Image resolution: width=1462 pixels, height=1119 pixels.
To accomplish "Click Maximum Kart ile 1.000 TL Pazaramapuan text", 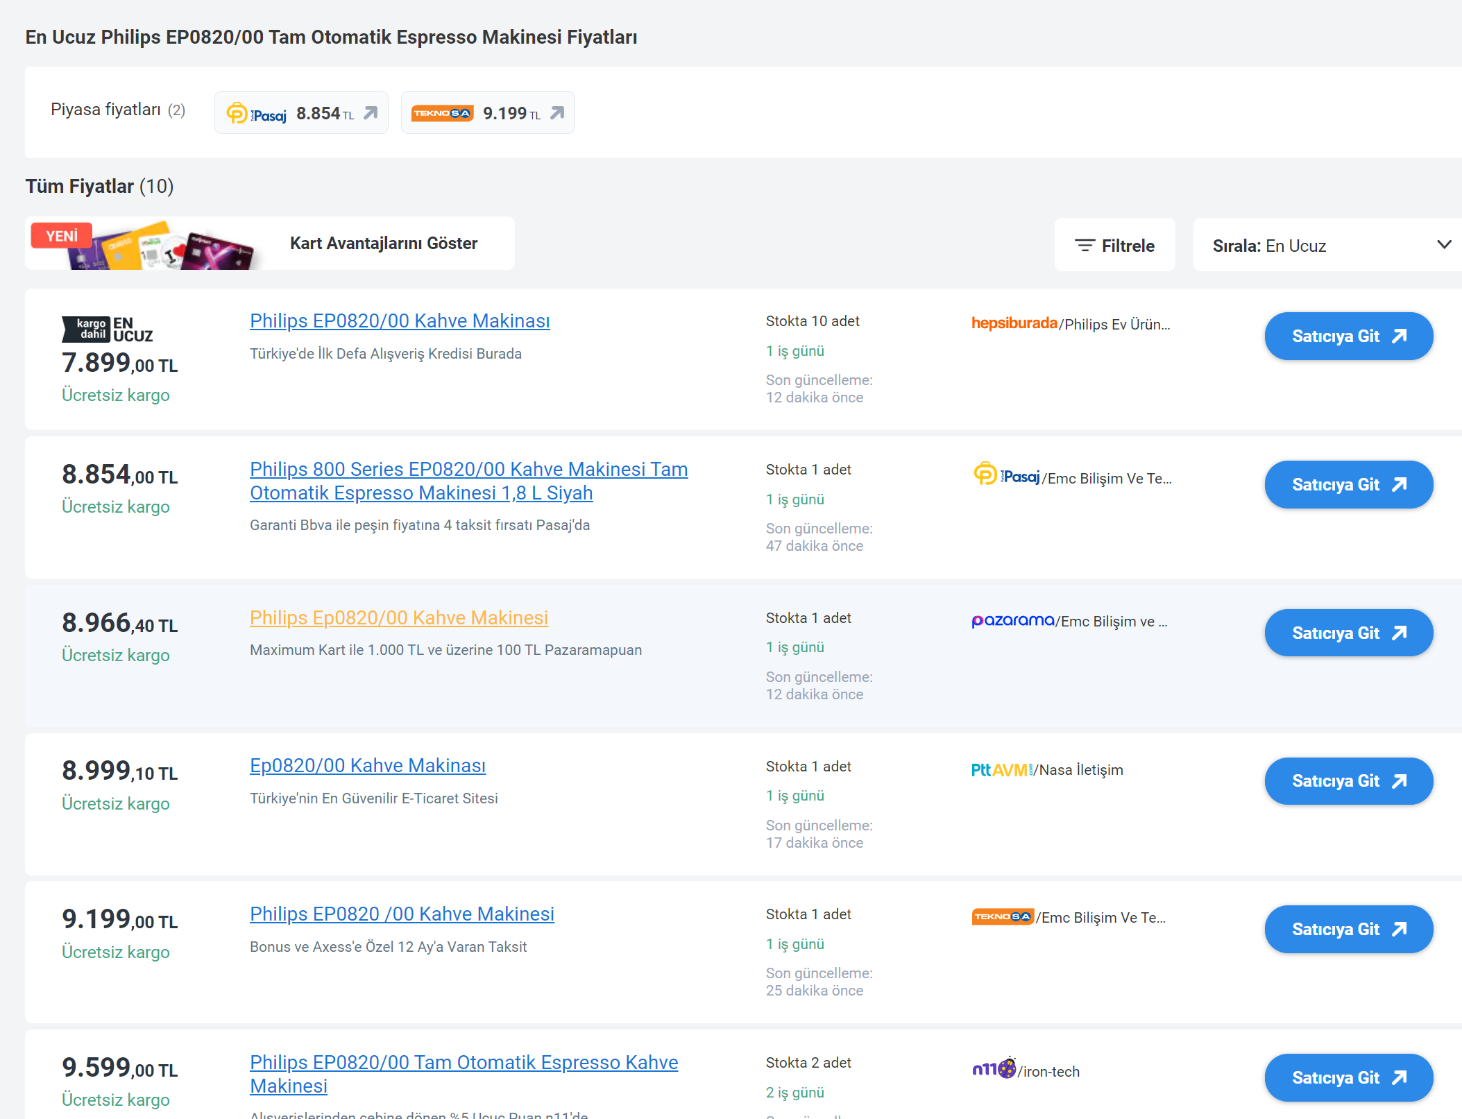I will click(x=445, y=650).
